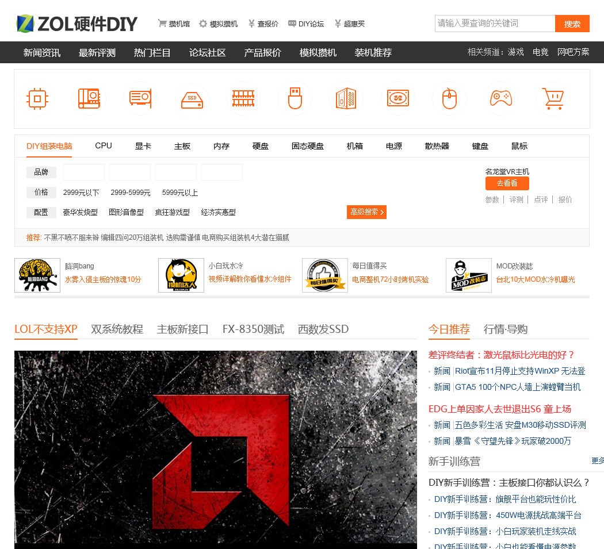
Task: Click the USB flash drive icon
Action: pos(295,98)
